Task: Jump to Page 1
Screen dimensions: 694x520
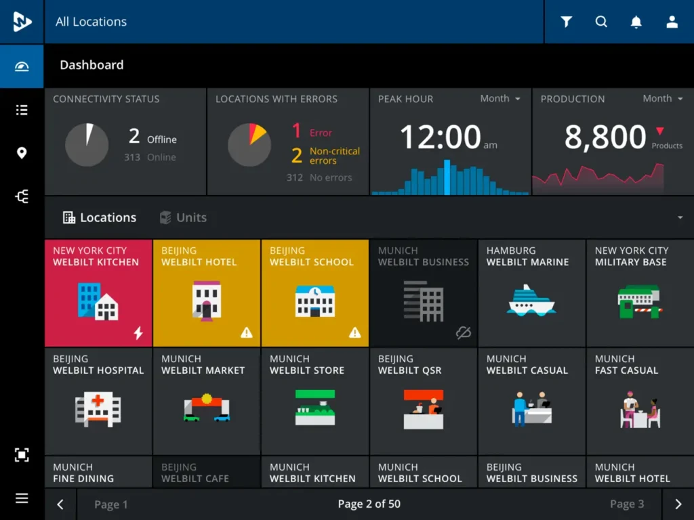Action: click(x=111, y=504)
